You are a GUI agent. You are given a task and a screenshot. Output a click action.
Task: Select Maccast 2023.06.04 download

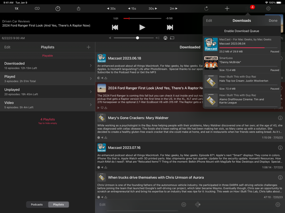pyautogui.click(x=242, y=45)
